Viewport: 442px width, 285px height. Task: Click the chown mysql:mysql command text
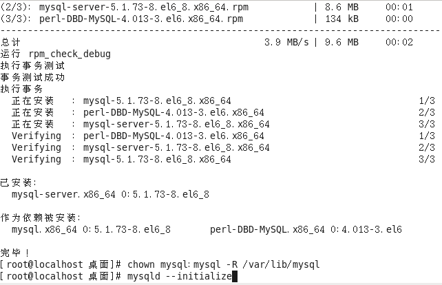174,264
